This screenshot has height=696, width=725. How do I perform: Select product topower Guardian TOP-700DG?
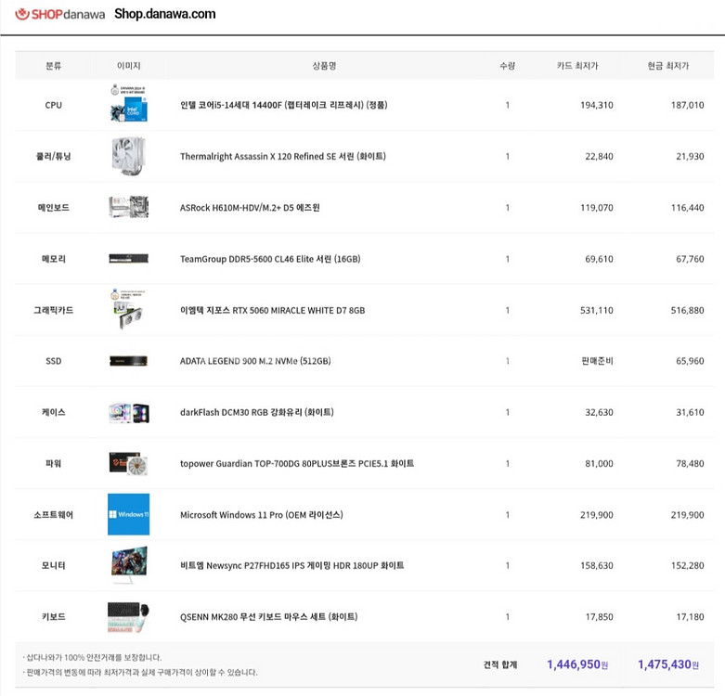pyautogui.click(x=297, y=464)
